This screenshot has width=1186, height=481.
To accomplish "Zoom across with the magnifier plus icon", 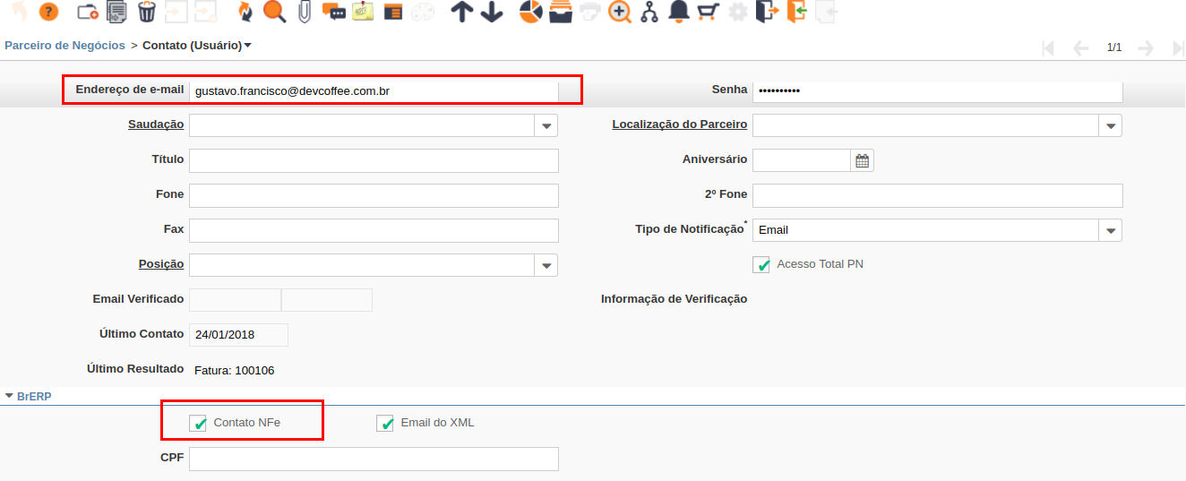I will click(x=619, y=12).
